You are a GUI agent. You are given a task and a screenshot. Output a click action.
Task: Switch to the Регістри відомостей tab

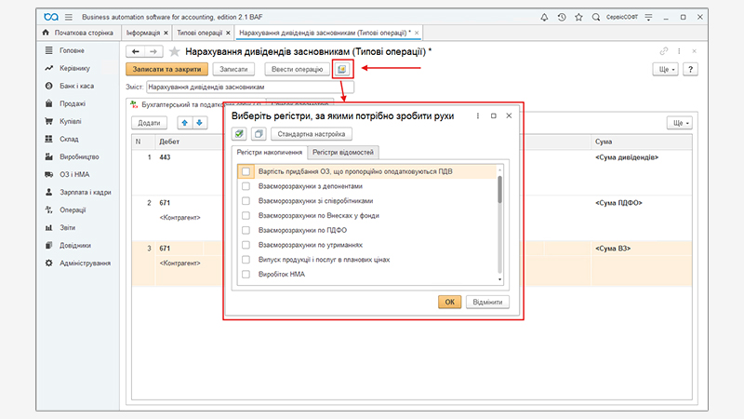[345, 152]
